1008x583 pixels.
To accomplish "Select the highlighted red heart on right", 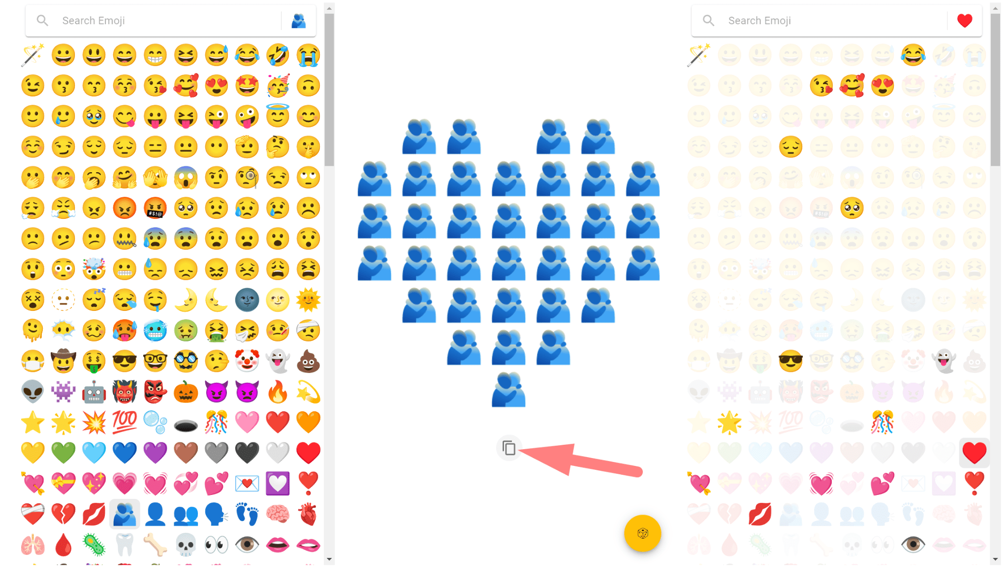I will click(x=975, y=453).
